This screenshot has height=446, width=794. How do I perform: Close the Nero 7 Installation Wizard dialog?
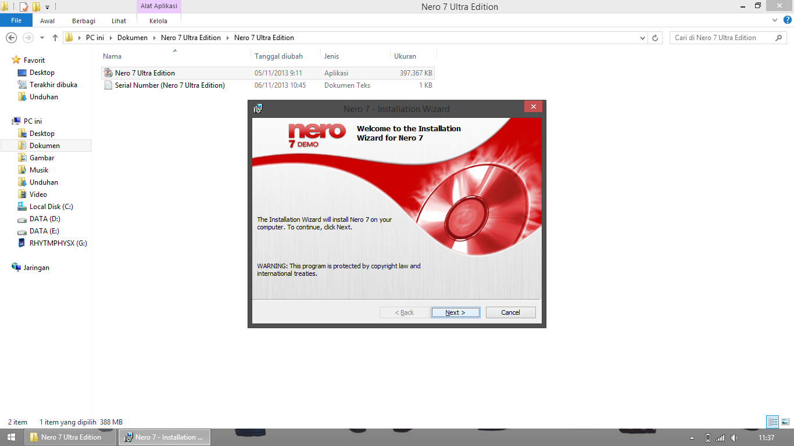pos(533,107)
